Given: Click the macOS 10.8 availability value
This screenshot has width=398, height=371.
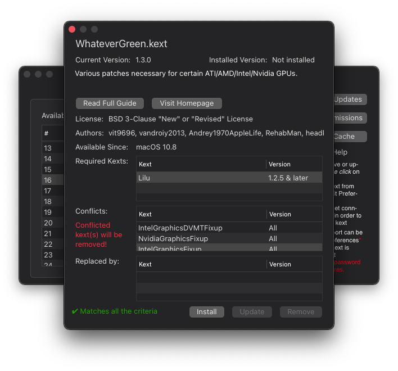Looking at the screenshot, I should 156,147.
